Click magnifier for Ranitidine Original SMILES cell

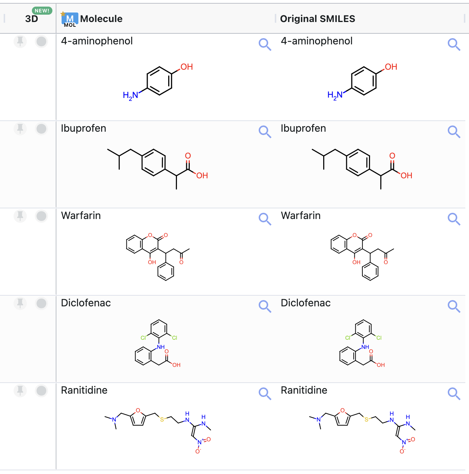coord(454,393)
